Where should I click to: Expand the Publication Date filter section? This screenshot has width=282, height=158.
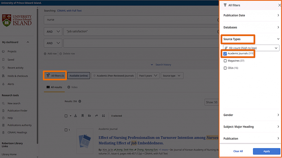pyautogui.click(x=251, y=15)
